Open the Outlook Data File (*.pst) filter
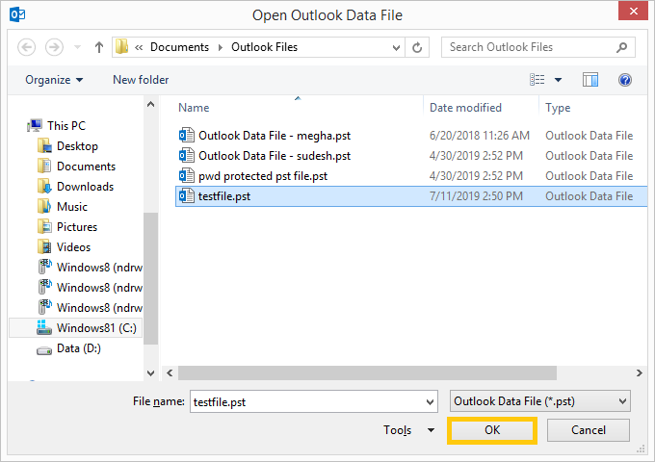Image resolution: width=655 pixels, height=462 pixels. [x=540, y=401]
